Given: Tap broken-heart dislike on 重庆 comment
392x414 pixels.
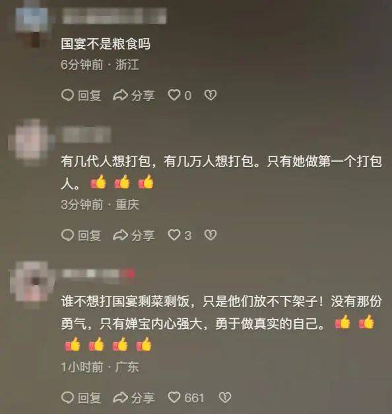Looking at the screenshot, I should click(211, 235).
